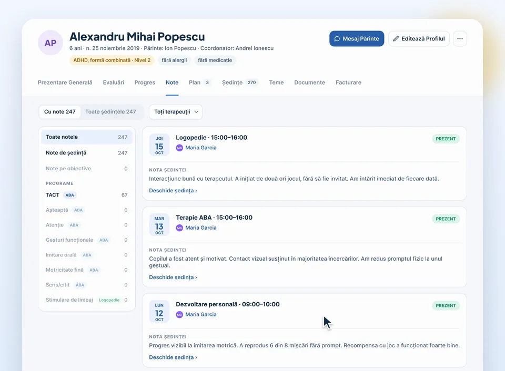Image resolution: width=505 pixels, height=371 pixels.
Task: Click the JOI 15 OCT date badge
Action: pos(159,145)
